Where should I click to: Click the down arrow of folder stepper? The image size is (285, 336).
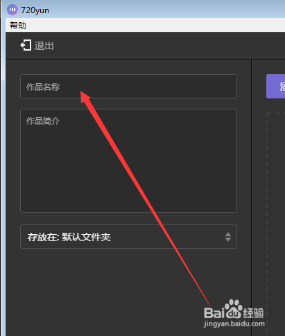point(228,240)
